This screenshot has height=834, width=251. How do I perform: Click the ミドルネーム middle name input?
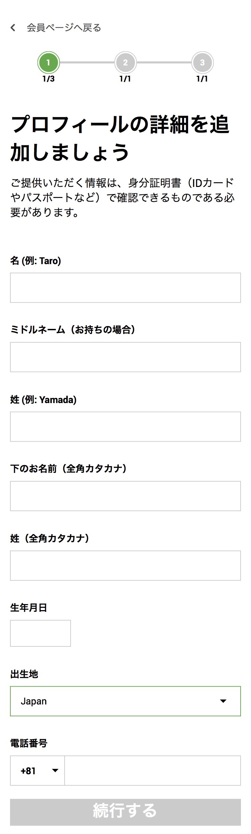click(125, 357)
